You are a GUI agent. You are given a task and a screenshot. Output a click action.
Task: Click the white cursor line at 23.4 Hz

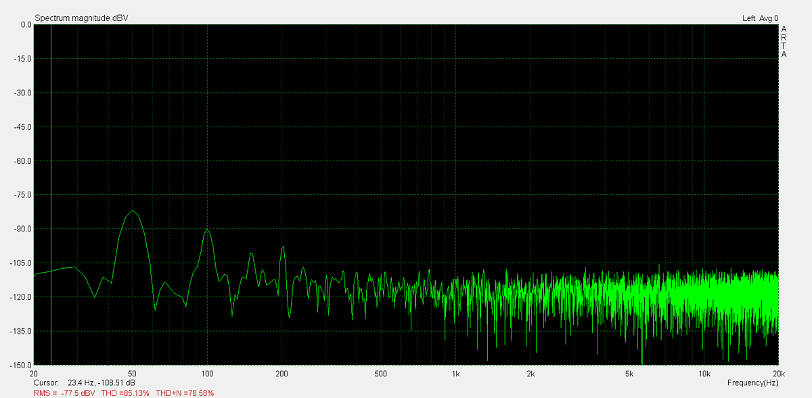[x=51, y=194]
